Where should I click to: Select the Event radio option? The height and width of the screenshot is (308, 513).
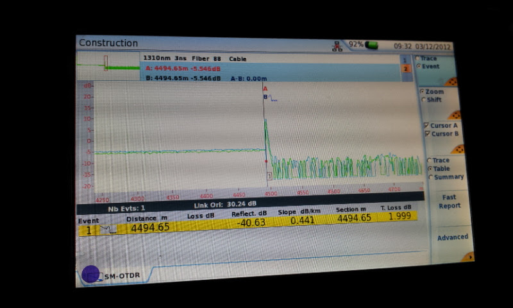[x=419, y=66]
